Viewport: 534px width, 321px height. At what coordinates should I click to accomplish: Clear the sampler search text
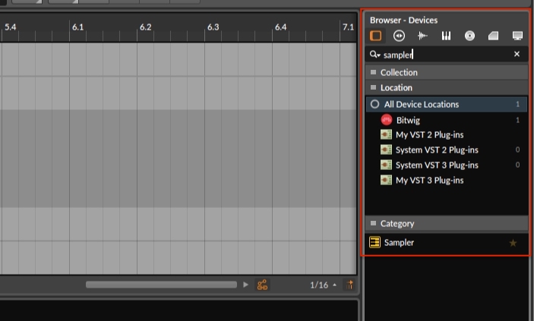[517, 54]
